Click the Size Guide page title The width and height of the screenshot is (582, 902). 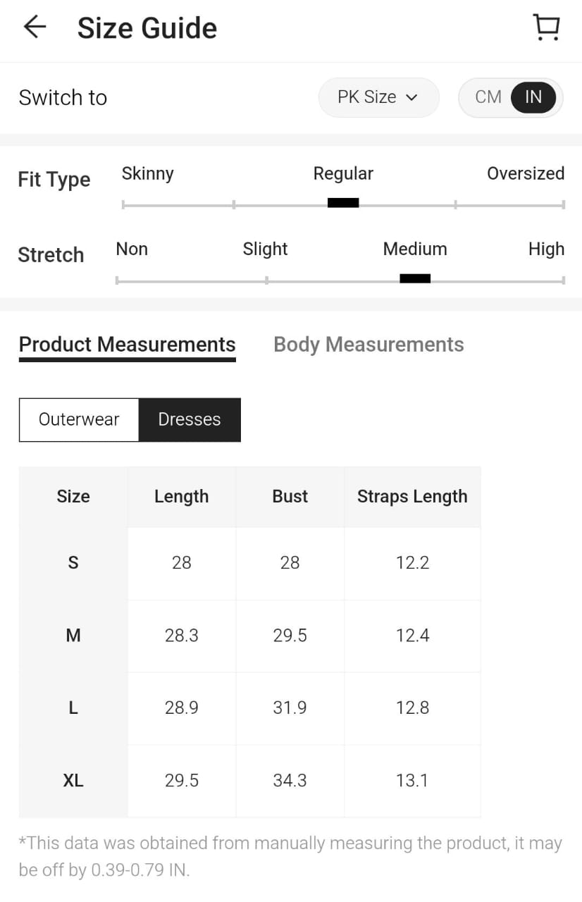click(x=147, y=28)
